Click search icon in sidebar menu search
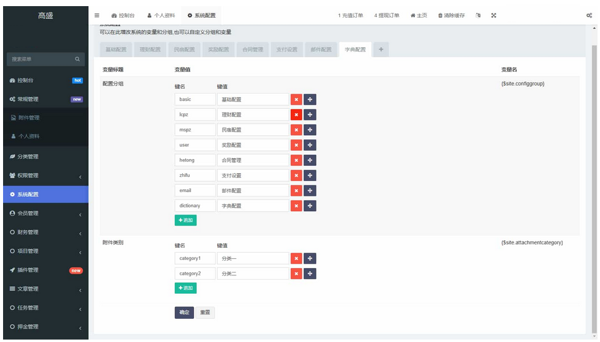600x342 pixels. pyautogui.click(x=77, y=59)
